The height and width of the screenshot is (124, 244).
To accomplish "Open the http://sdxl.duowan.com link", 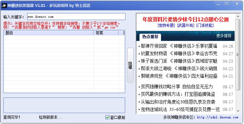I will click(x=217, y=117).
